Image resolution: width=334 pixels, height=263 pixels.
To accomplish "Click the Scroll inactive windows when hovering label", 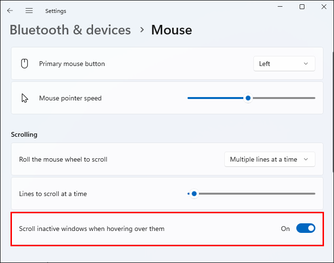I will pos(92,229).
